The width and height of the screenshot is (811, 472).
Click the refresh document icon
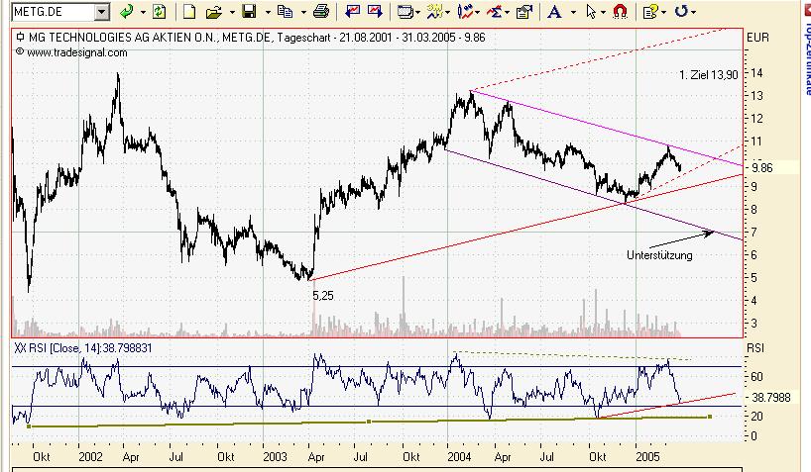[160, 11]
